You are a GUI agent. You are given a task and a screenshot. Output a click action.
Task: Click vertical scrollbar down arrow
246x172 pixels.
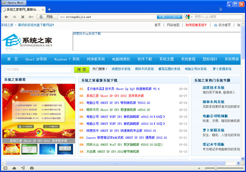point(243,159)
